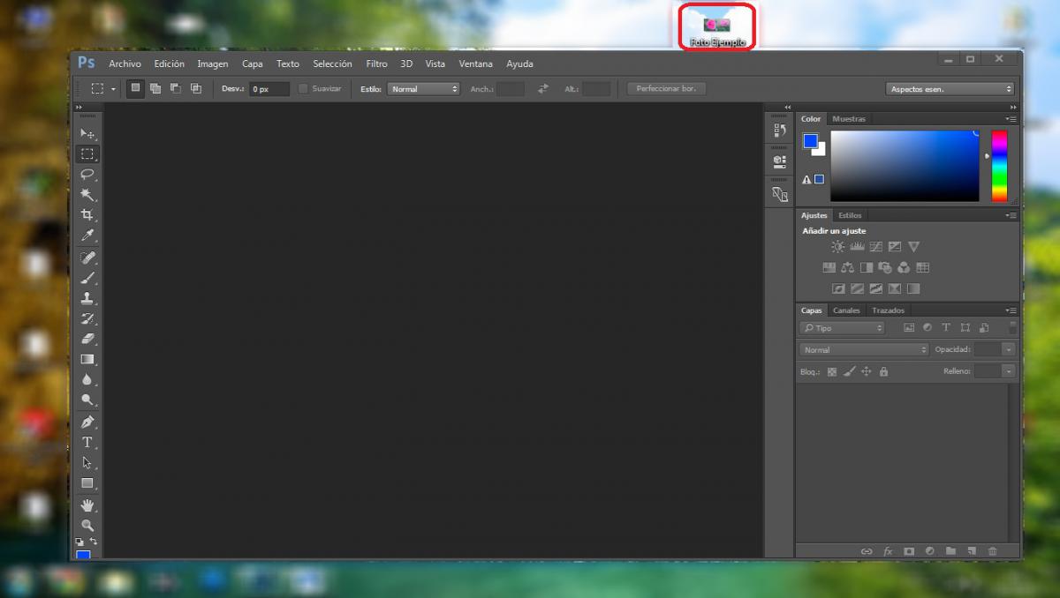
Task: Select the Eraser tool
Action: pyautogui.click(x=87, y=339)
